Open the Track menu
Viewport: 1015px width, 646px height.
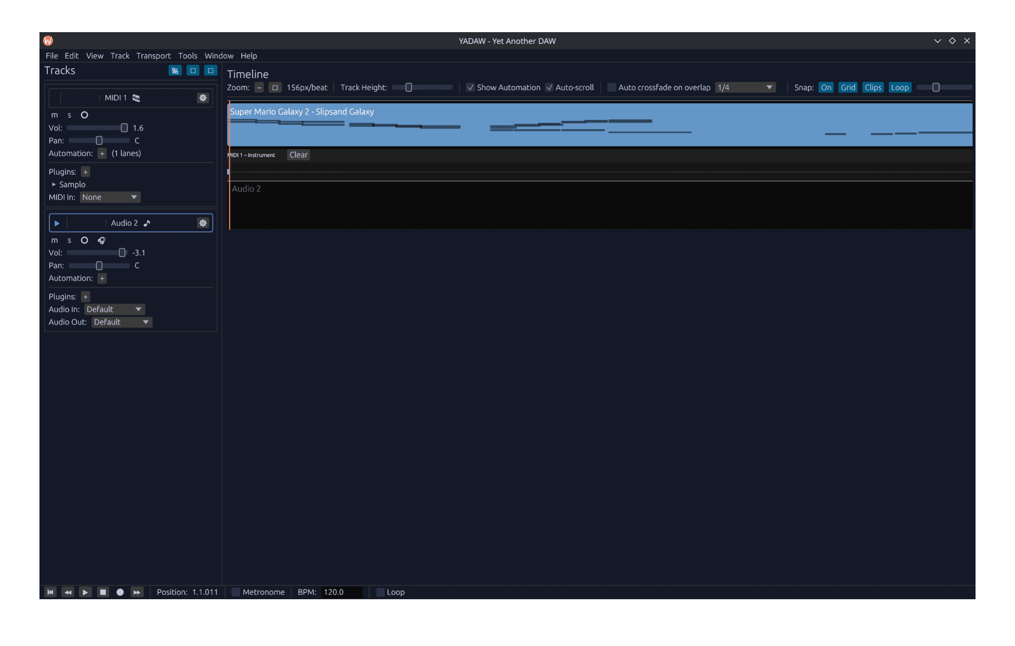click(x=120, y=56)
